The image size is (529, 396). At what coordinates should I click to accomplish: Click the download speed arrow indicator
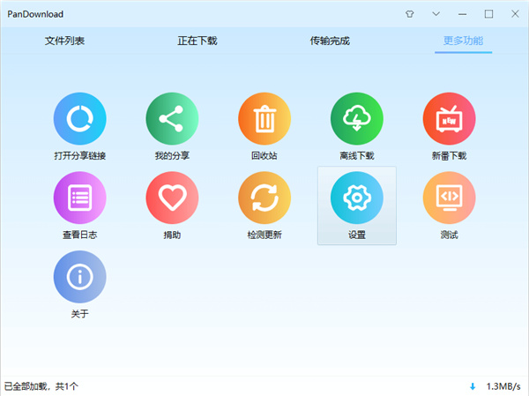[x=473, y=386]
